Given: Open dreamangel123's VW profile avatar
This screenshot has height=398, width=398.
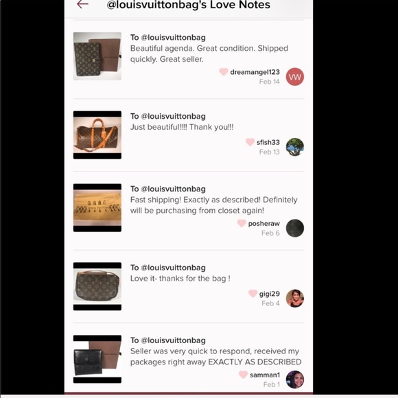Looking at the screenshot, I should pos(294,77).
